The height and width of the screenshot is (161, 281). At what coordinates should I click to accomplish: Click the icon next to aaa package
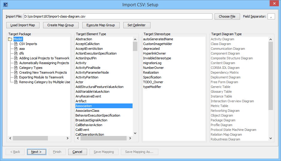pyautogui.click(x=16, y=49)
